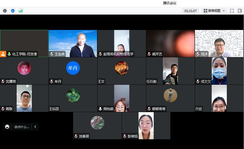
Task: Click 周怡诺's active microphone icon
Action: tap(100, 109)
